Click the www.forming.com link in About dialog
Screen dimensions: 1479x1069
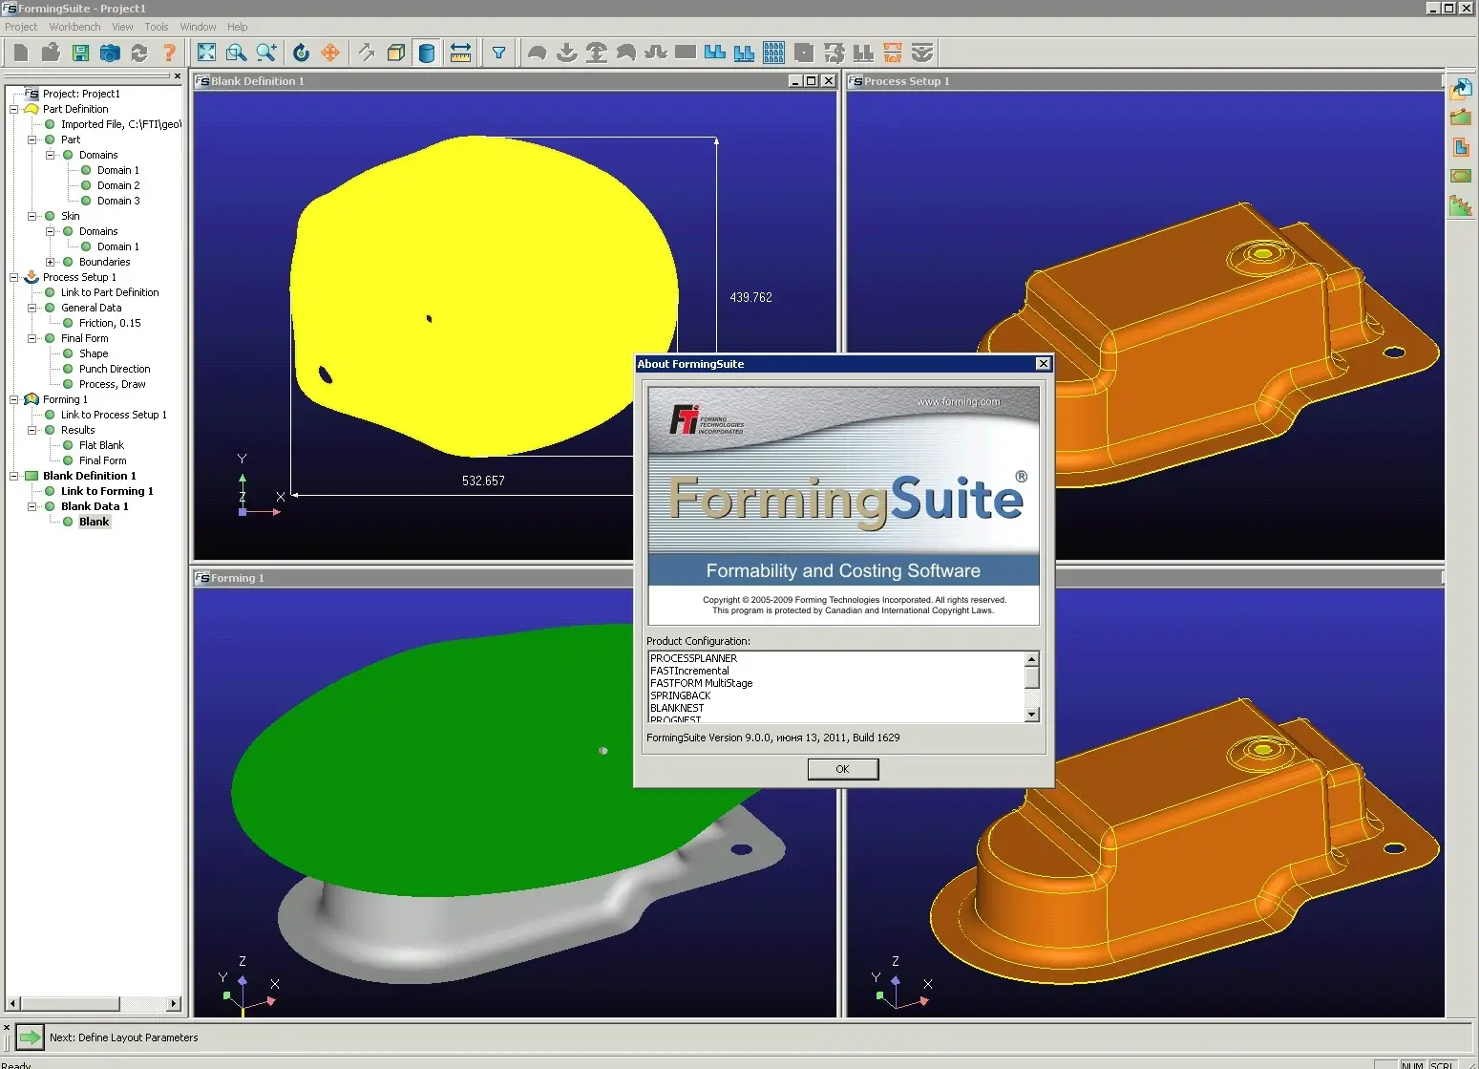pos(959,402)
